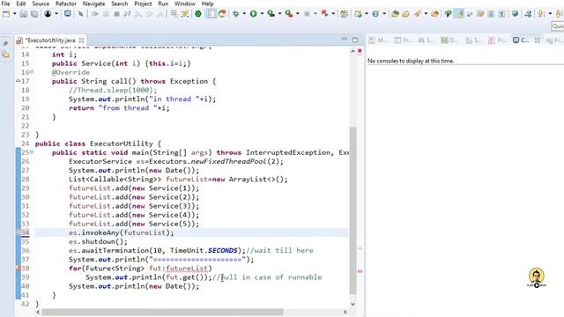Click the Skip All Breakpoints icon
Image resolution: width=564 pixels, height=317 pixels.
81,14
